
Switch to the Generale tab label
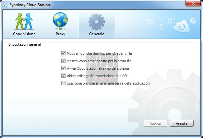coord(97,34)
